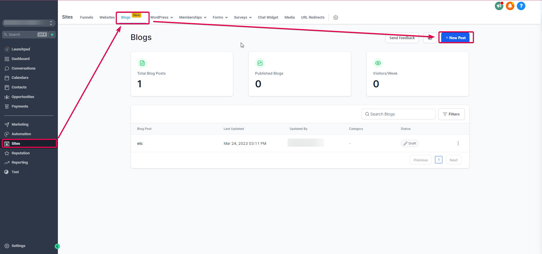Open the orange notifications bell
The height and width of the screenshot is (254, 542).
click(510, 6)
